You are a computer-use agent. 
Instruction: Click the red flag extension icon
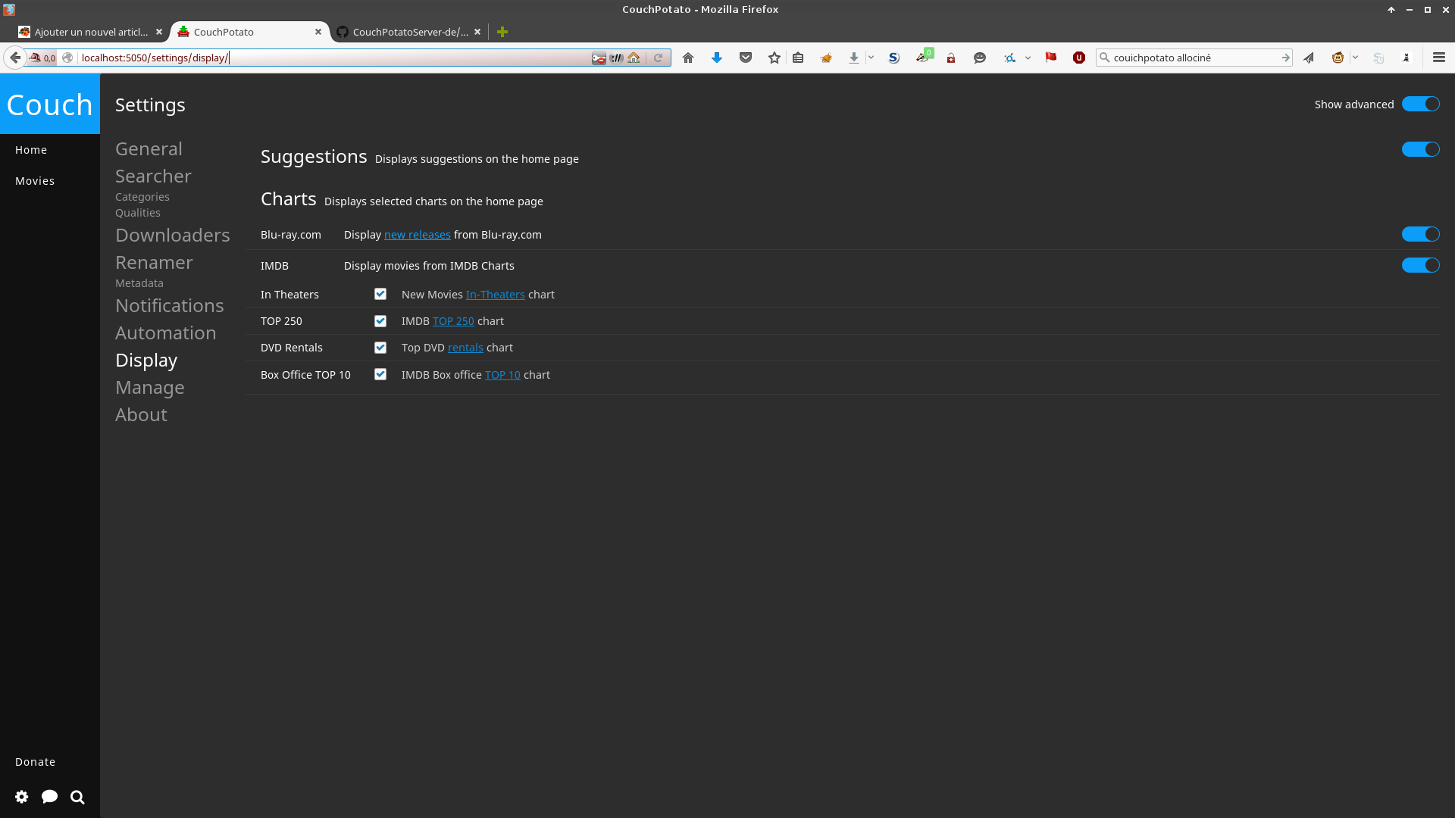coord(1051,58)
